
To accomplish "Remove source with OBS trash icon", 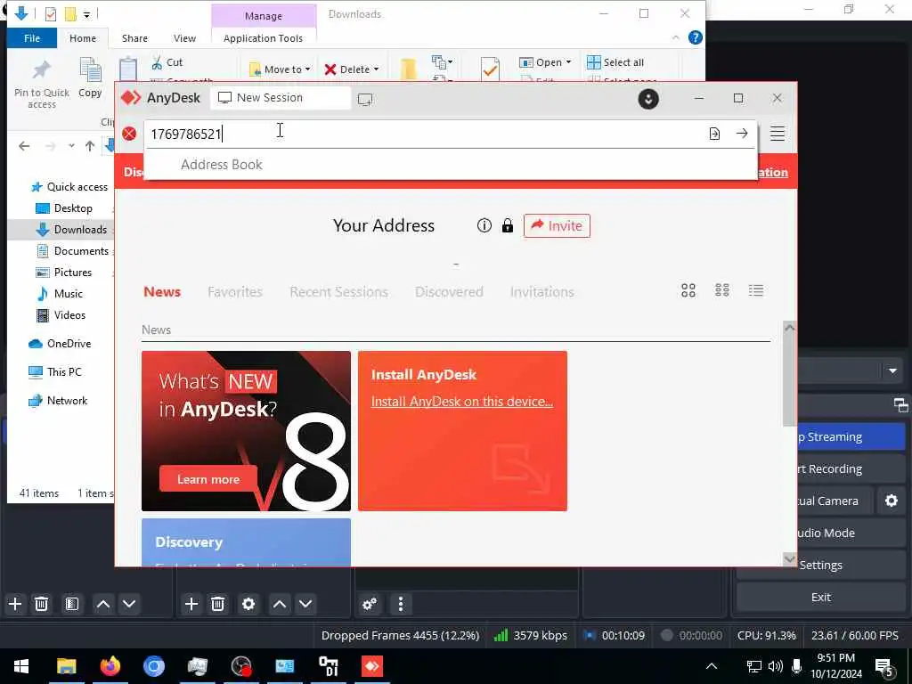I will pyautogui.click(x=217, y=605).
